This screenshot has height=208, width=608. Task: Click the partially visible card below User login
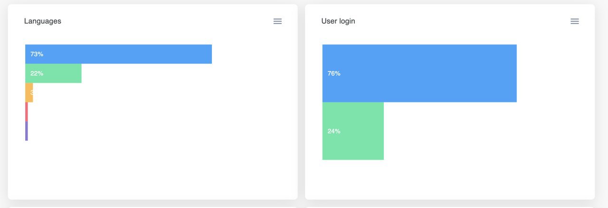click(x=450, y=207)
